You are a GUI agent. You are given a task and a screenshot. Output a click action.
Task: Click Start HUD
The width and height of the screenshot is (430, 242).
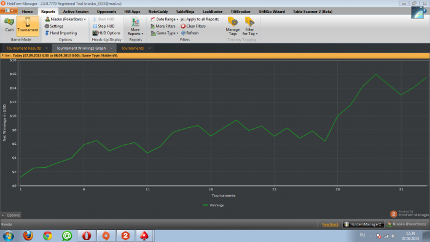pos(104,19)
